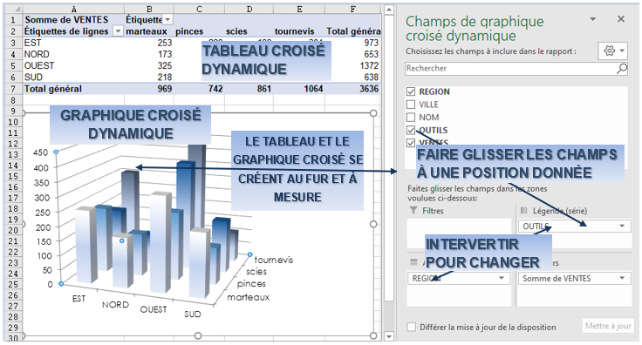
Task: Click the axis area lines icon
Action: tap(413, 262)
